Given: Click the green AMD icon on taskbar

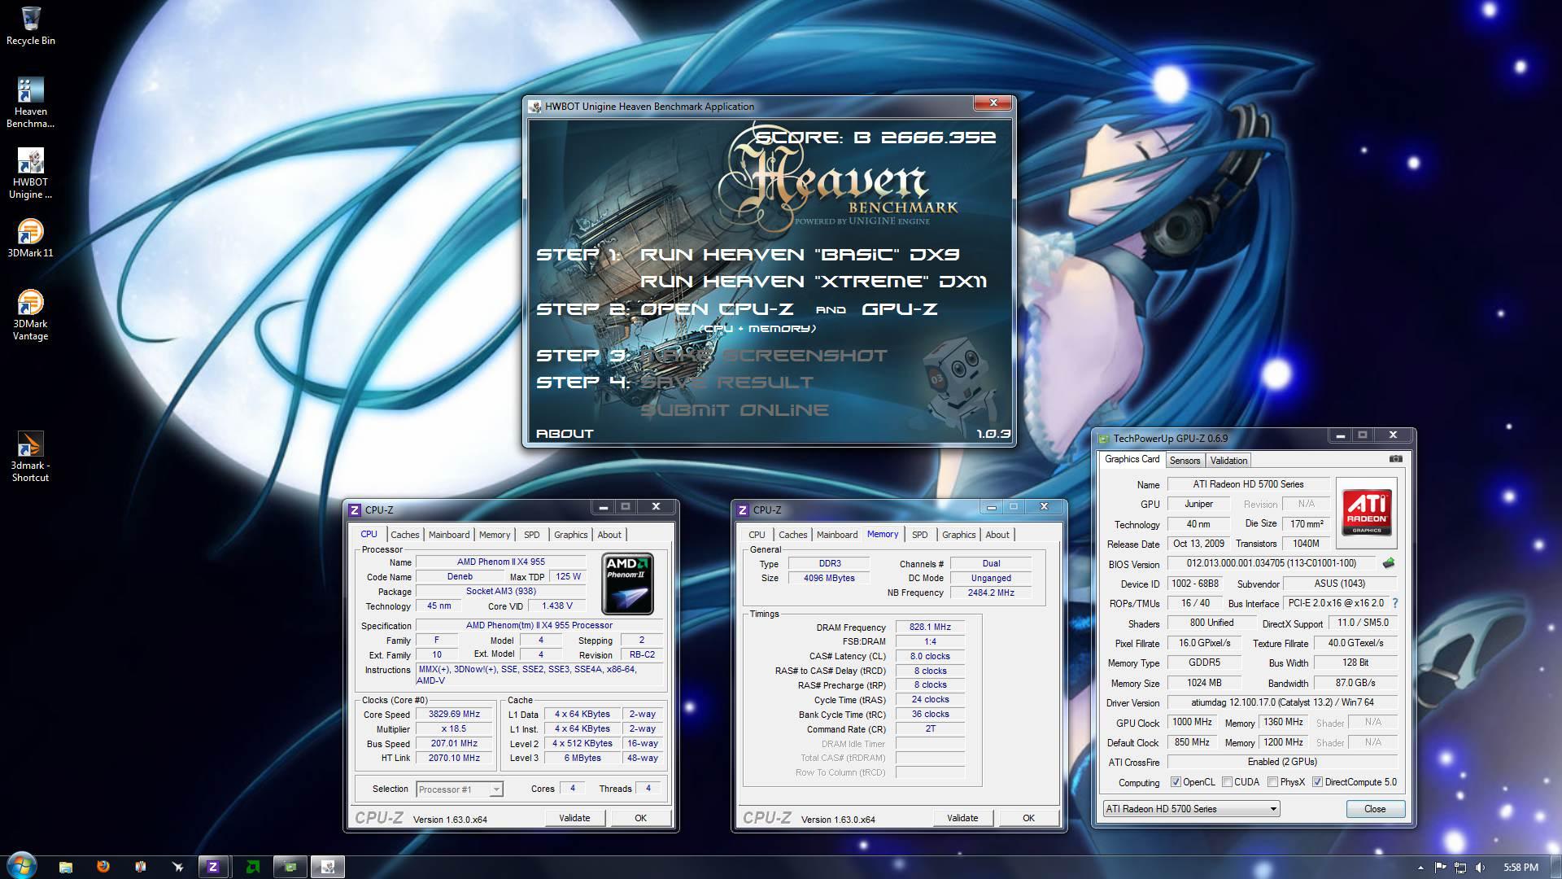Looking at the screenshot, I should pyautogui.click(x=252, y=867).
